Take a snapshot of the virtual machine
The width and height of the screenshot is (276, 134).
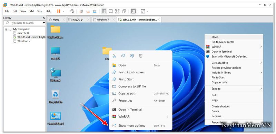point(81,11)
